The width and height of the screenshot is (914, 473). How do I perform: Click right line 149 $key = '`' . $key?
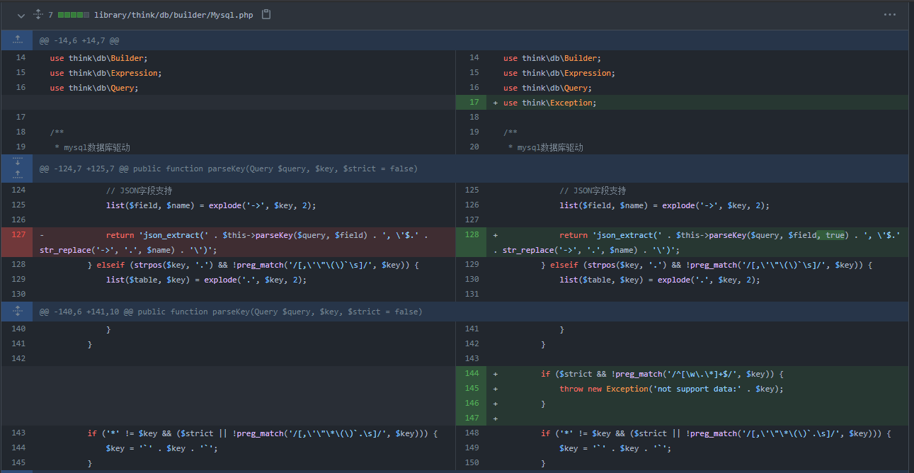[x=615, y=448]
